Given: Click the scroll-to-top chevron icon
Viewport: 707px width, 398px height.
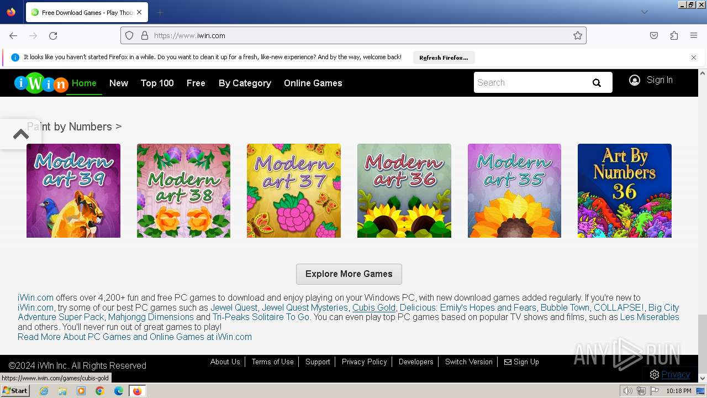Looking at the screenshot, I should click(x=21, y=134).
